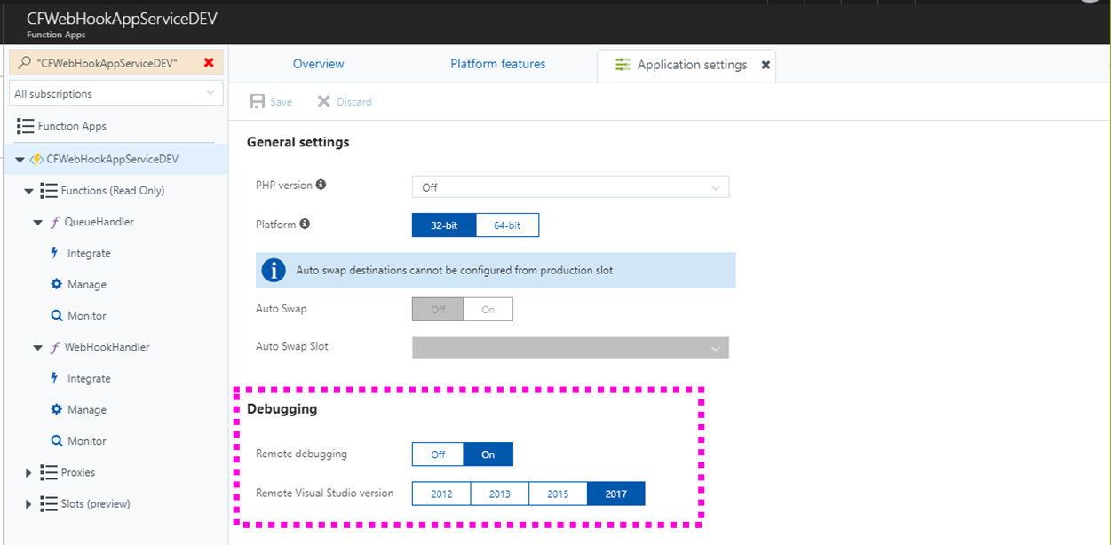
Task: Open Functions (Read Only) list
Action: click(x=113, y=191)
